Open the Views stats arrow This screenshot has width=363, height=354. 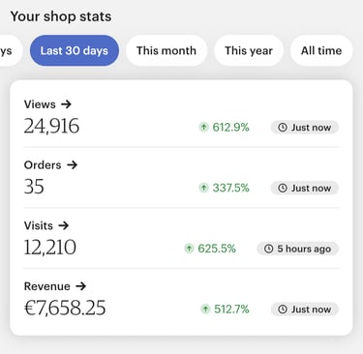click(66, 104)
